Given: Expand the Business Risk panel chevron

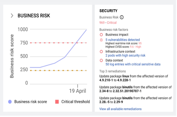Looking at the screenshot, I should 12,16.
